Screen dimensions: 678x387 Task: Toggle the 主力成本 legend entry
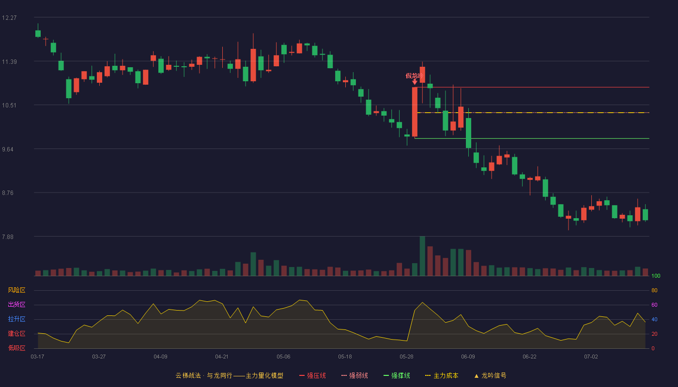pyautogui.click(x=442, y=375)
